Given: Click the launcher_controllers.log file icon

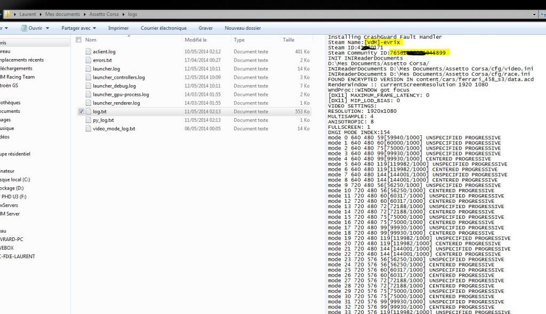Looking at the screenshot, I should coord(88,77).
